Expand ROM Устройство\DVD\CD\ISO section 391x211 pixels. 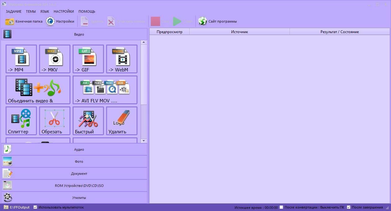(x=74, y=186)
